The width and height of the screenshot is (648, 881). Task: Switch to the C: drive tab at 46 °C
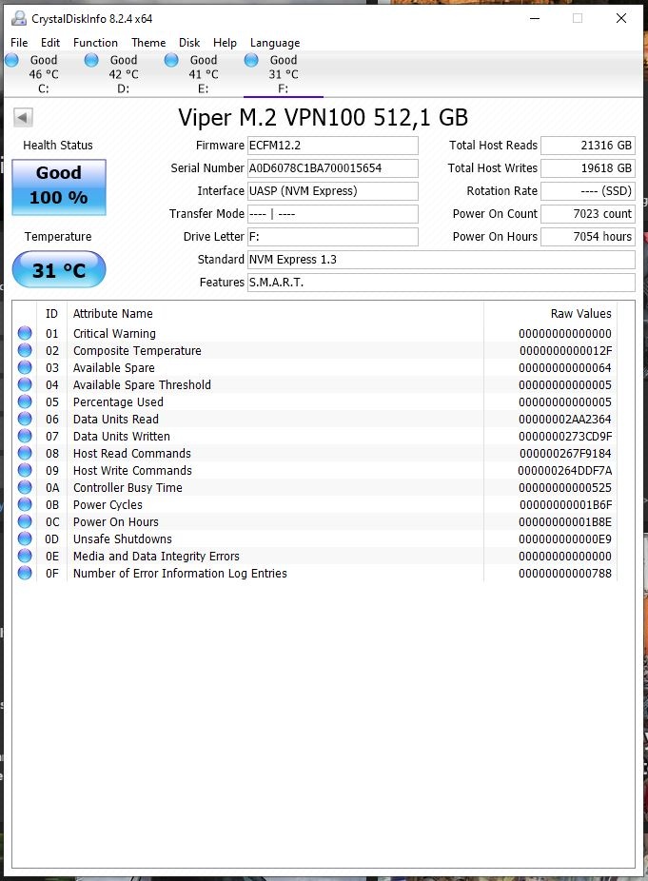click(43, 74)
